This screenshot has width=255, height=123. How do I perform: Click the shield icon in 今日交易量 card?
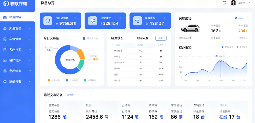(48, 21)
